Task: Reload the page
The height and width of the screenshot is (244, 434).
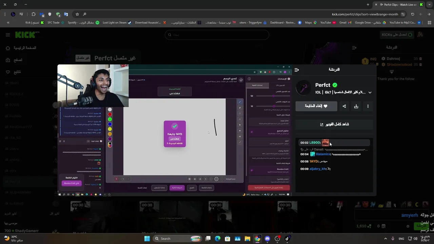Action: [x=413, y=14]
